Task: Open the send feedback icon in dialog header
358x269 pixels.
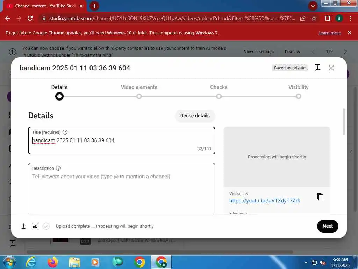Action: 317,68
